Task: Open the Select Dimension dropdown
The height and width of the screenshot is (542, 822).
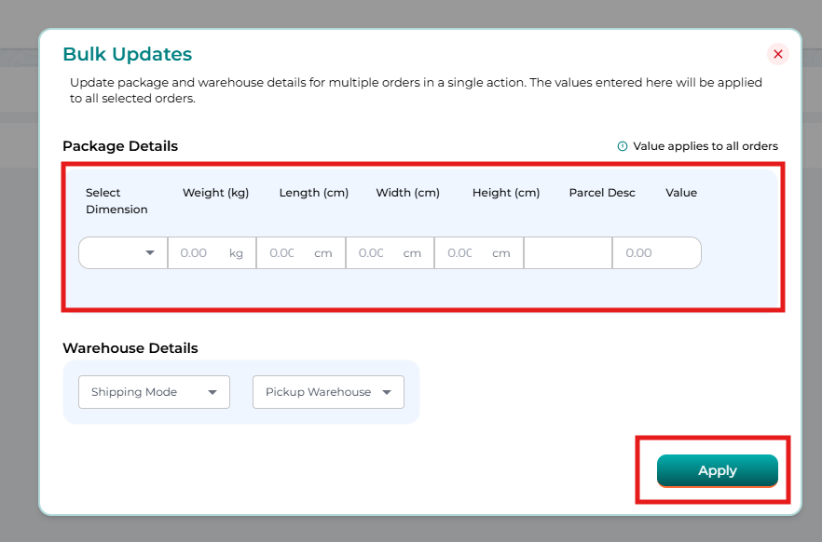Action: [123, 253]
